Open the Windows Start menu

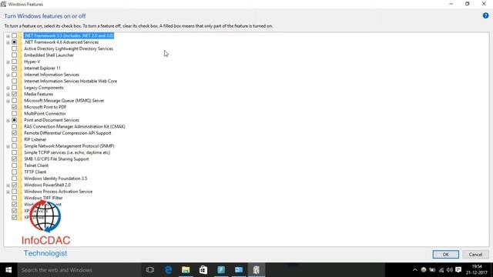pyautogui.click(x=8, y=270)
